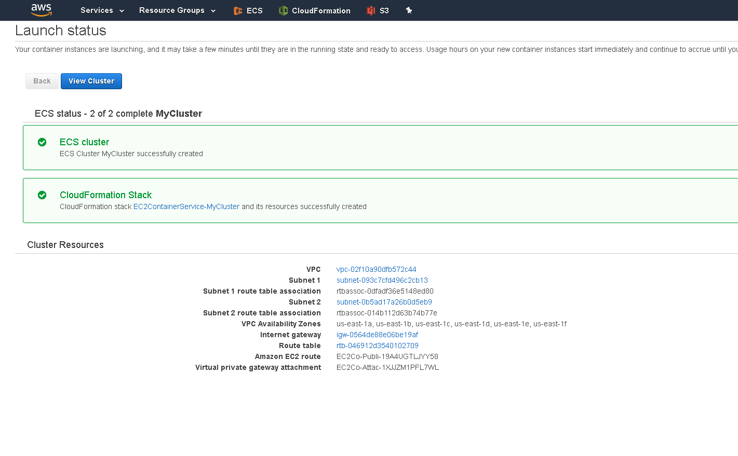Click the Back button
738x456 pixels.
(42, 81)
